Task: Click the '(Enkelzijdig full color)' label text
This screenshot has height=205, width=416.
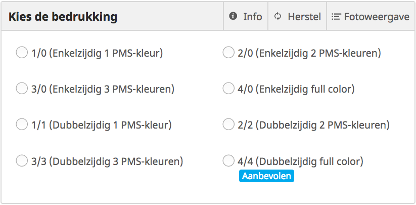Action: [x=305, y=89]
